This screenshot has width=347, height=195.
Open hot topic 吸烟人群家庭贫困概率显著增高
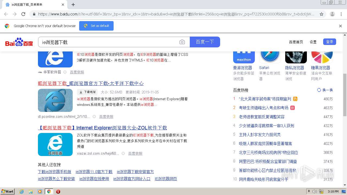tap(265, 144)
